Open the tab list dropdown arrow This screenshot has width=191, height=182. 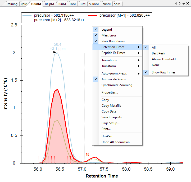tap(184, 4)
